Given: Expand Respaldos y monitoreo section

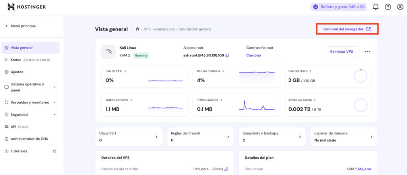Looking at the screenshot, I should 54,102.
